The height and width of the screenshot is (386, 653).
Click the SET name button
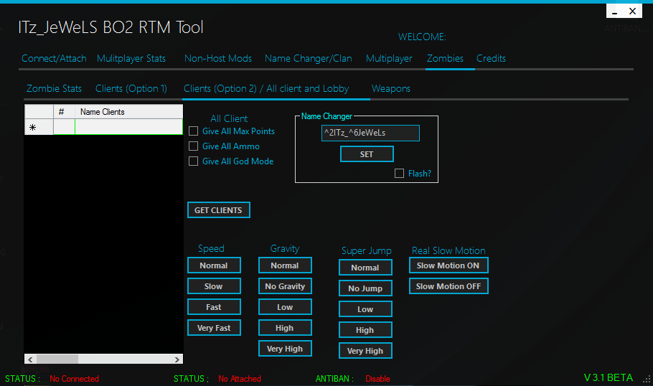point(367,154)
